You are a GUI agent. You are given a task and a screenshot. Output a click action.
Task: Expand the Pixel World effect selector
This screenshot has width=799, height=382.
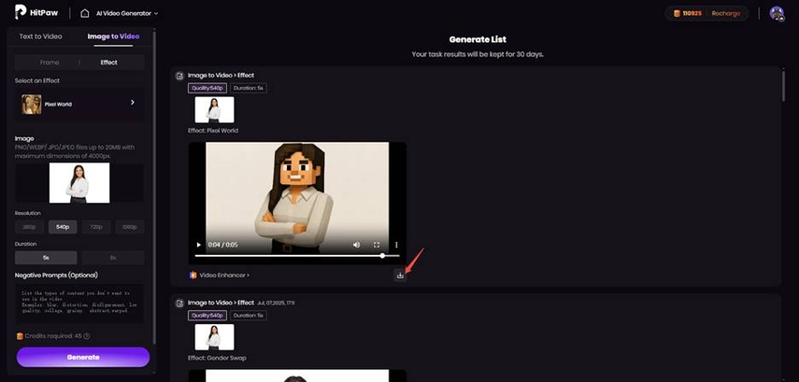point(79,104)
